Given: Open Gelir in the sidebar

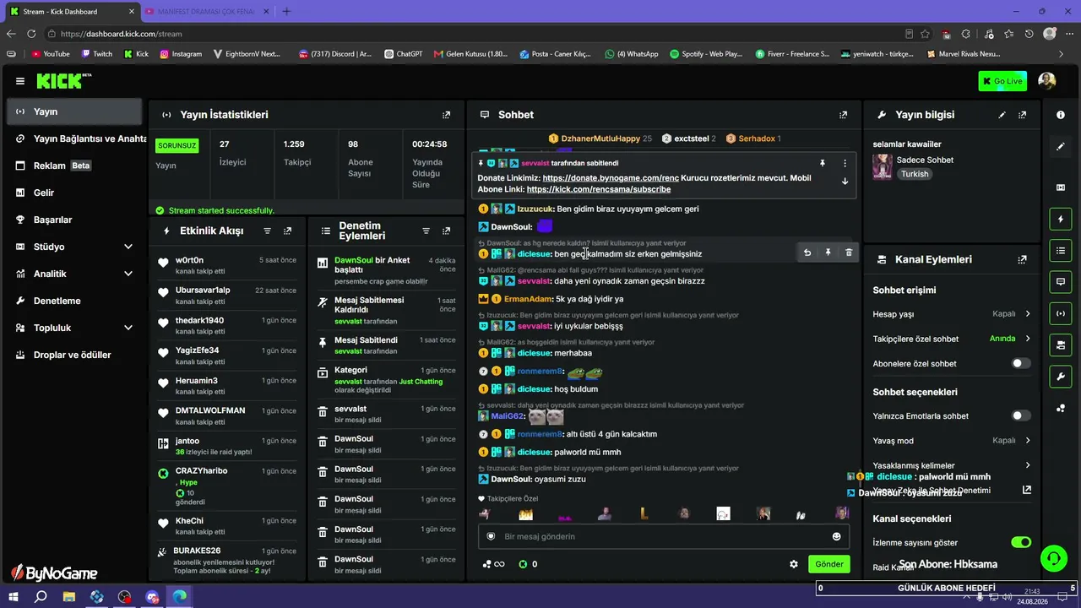Looking at the screenshot, I should coord(74,193).
